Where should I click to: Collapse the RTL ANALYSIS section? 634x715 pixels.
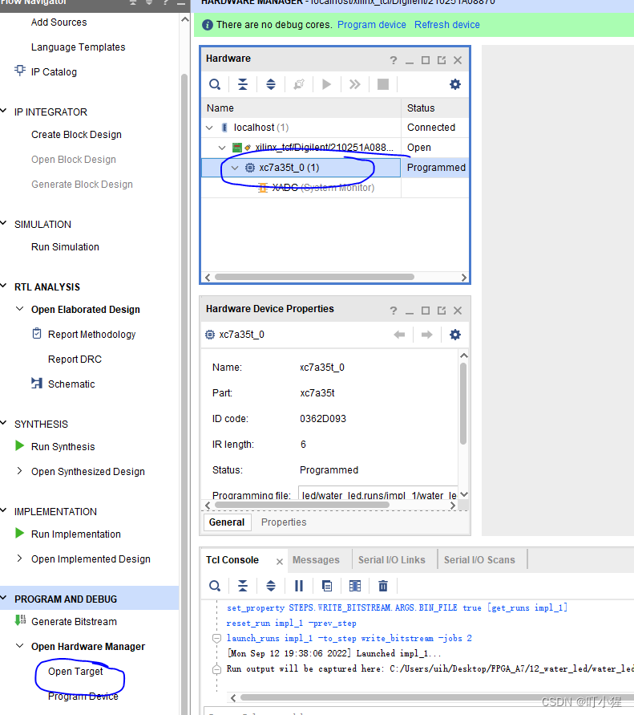point(4,286)
